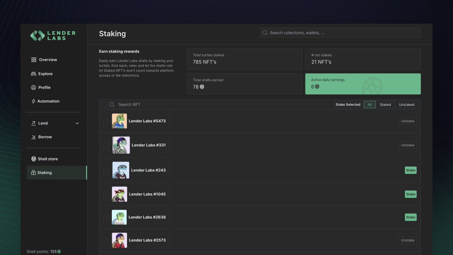The image size is (453, 255).
Task: Check the box for Lender Labs #2638
Action: [x=106, y=217]
